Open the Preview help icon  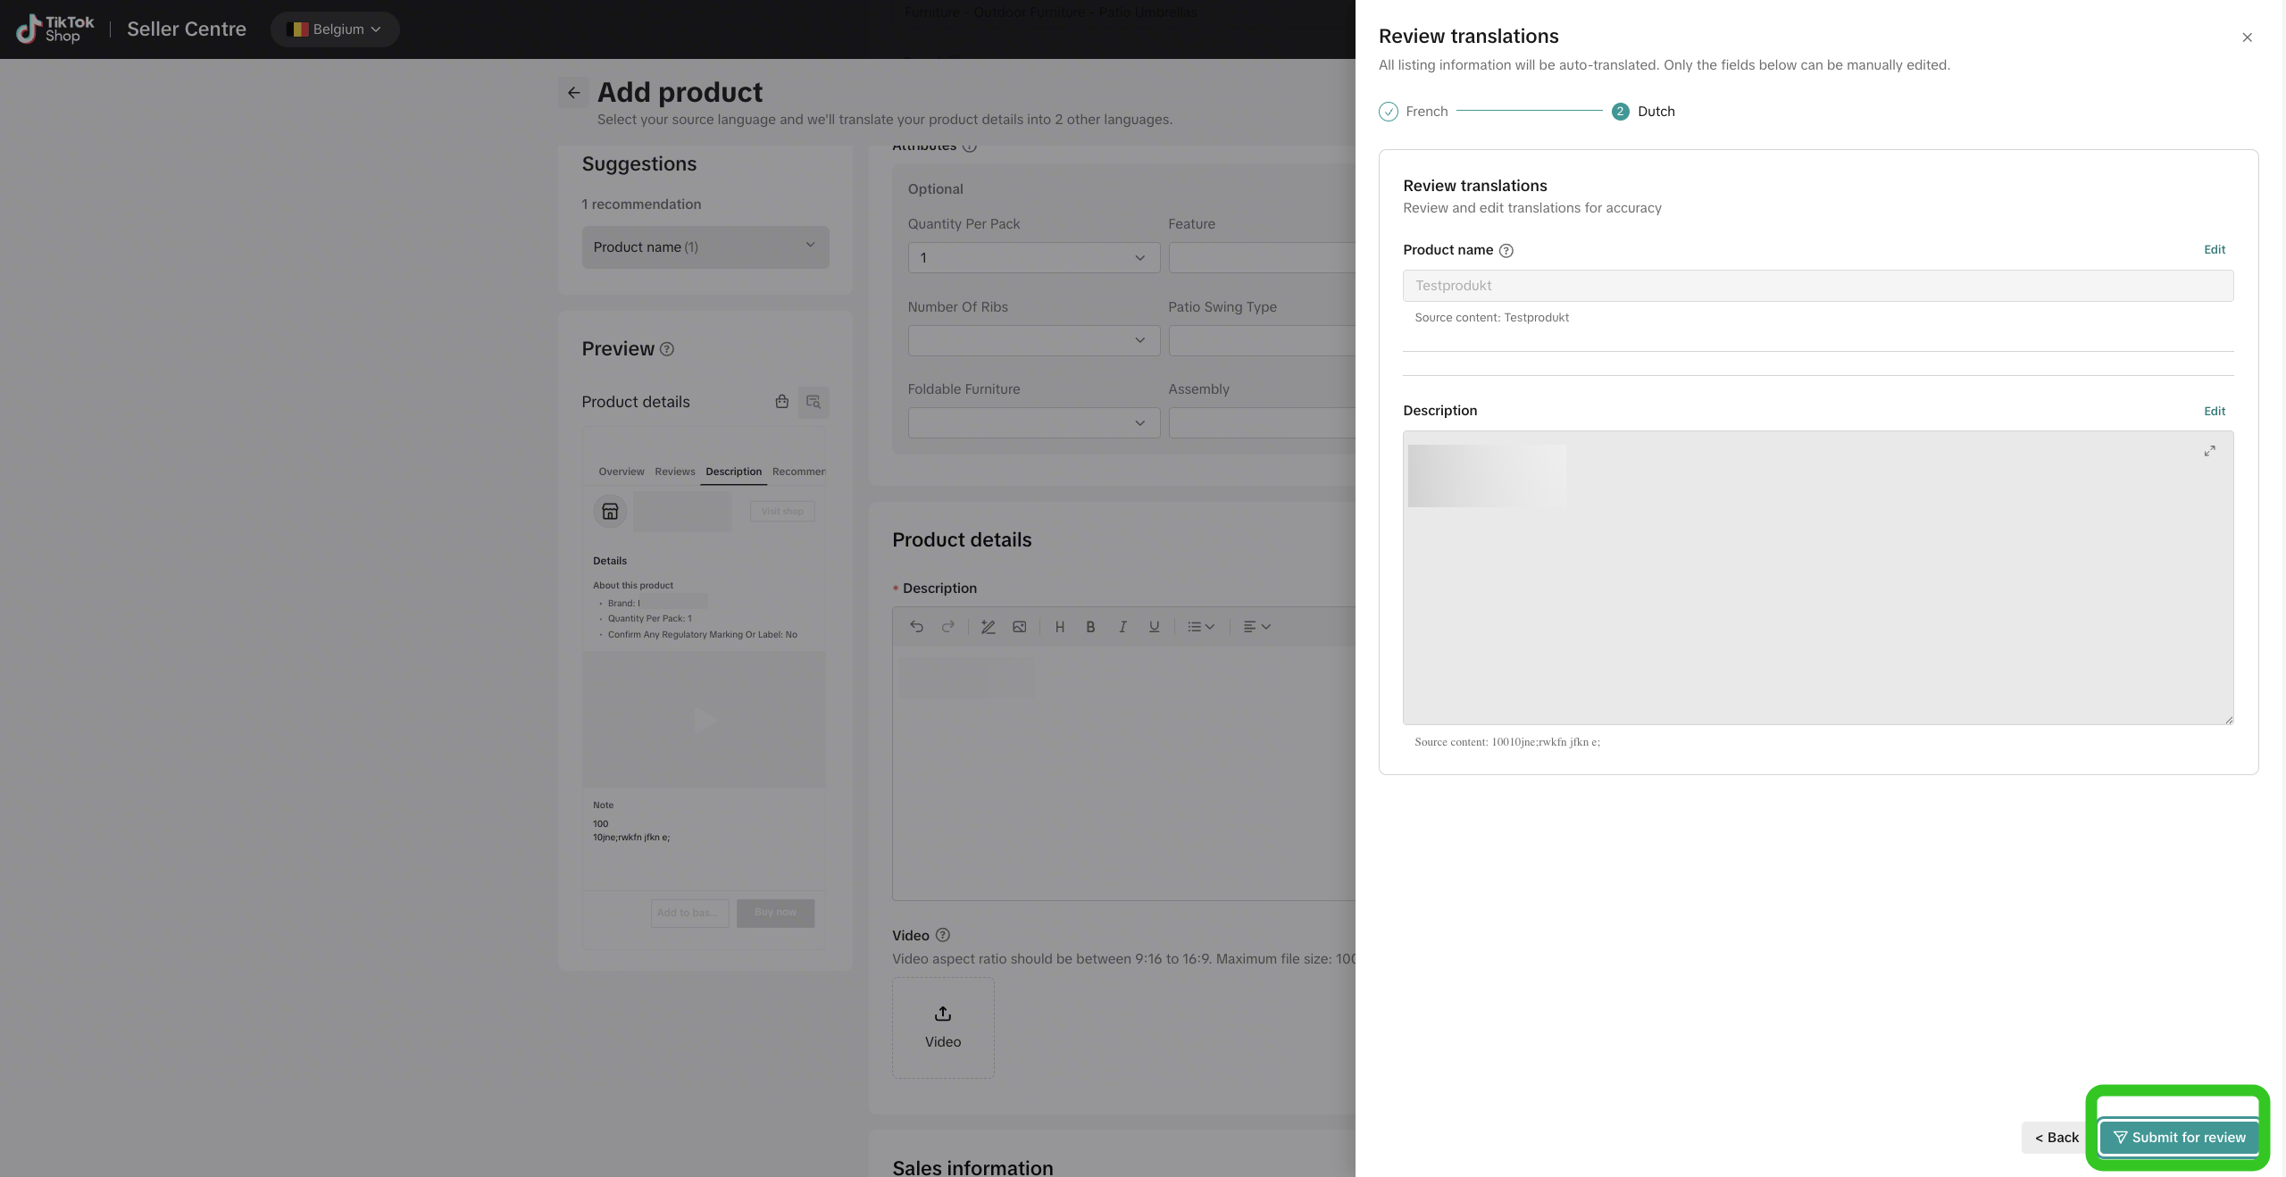[667, 349]
